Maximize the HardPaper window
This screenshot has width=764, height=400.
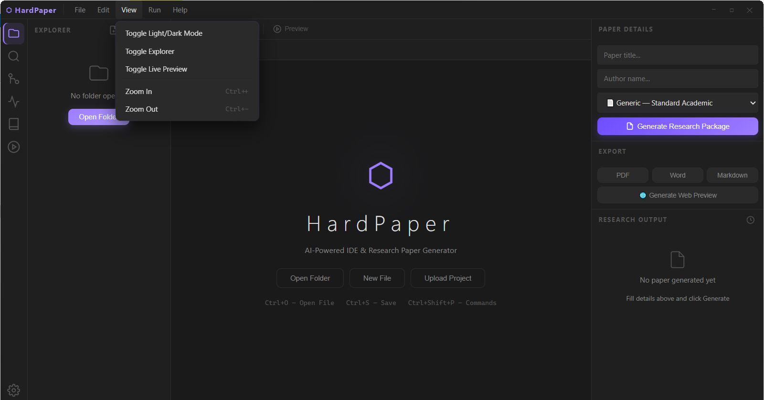pos(732,10)
